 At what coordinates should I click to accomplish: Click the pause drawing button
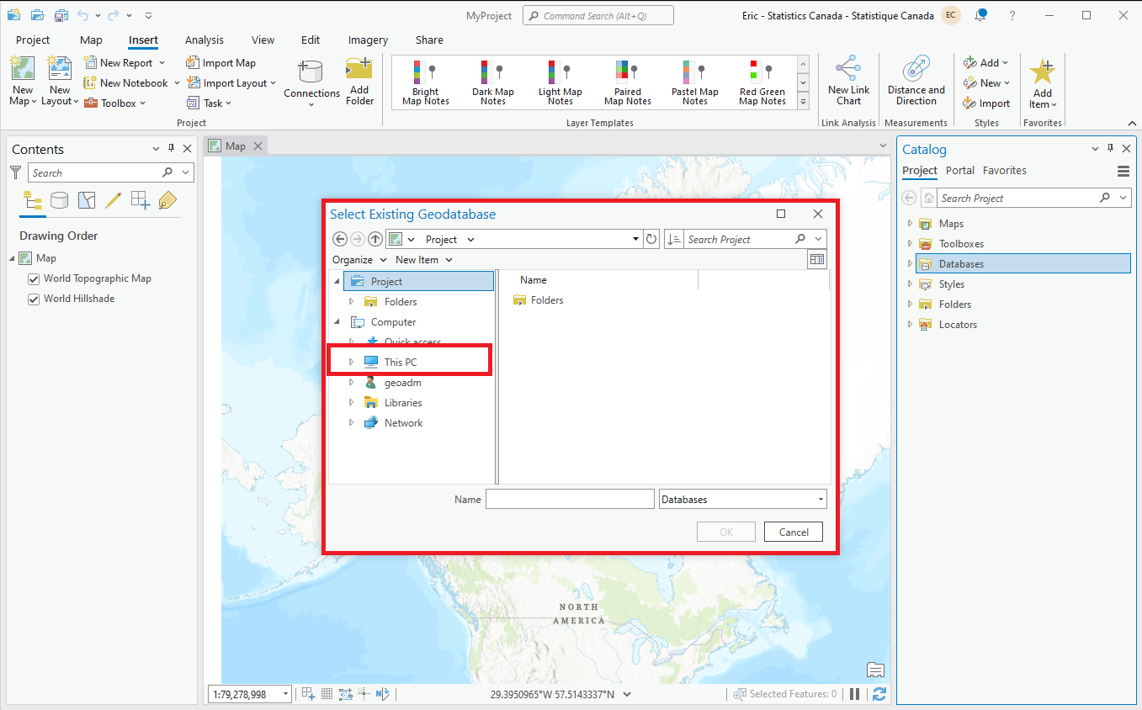[x=855, y=694]
